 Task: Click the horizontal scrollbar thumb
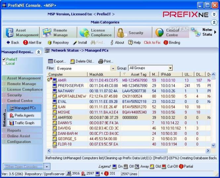(110, 151)
